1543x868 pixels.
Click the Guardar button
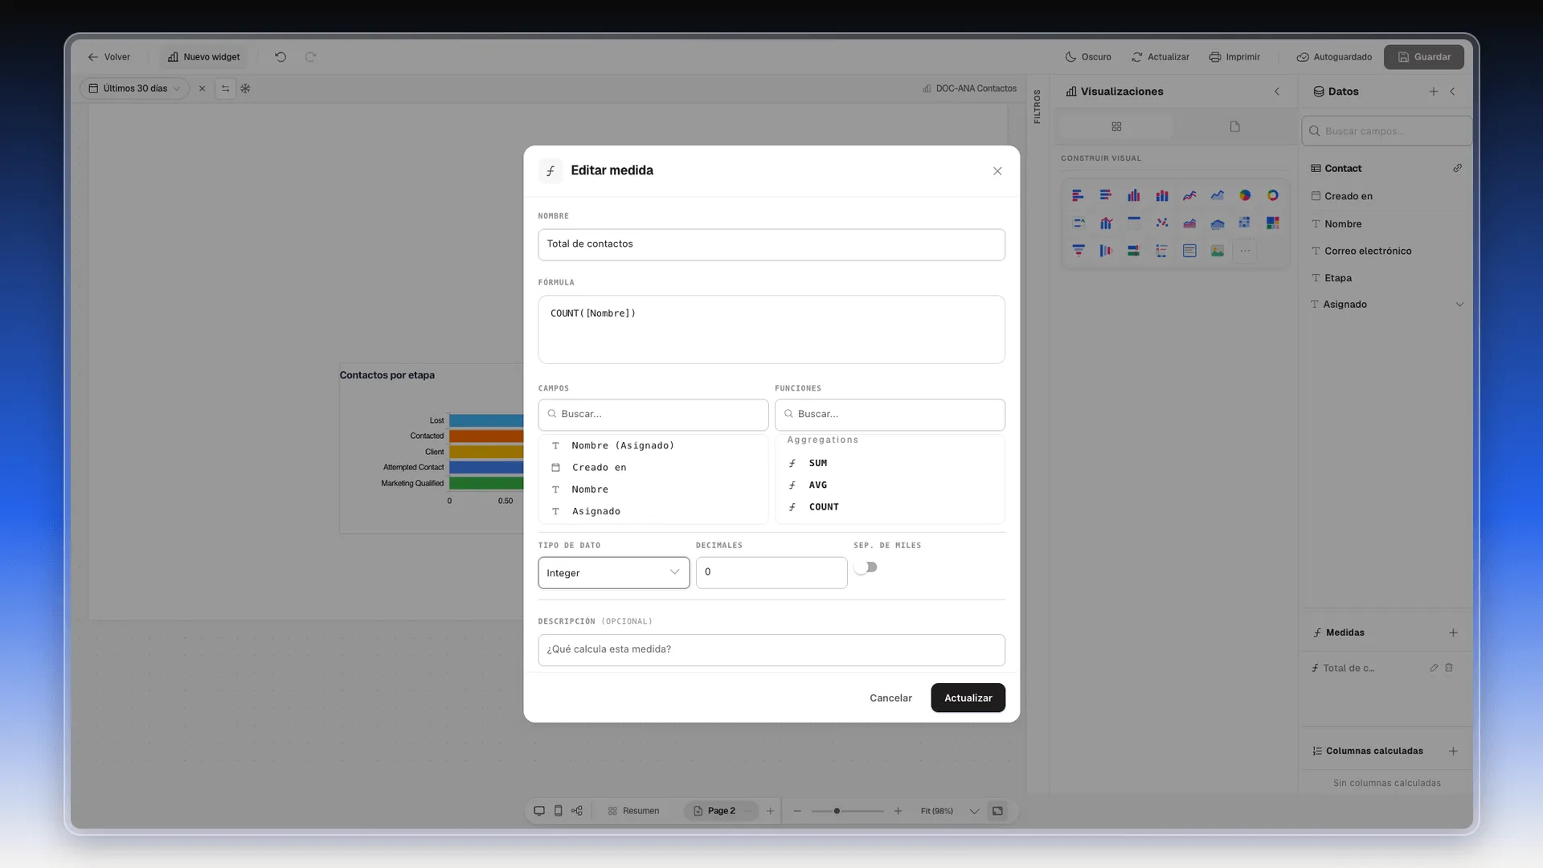pos(1423,57)
